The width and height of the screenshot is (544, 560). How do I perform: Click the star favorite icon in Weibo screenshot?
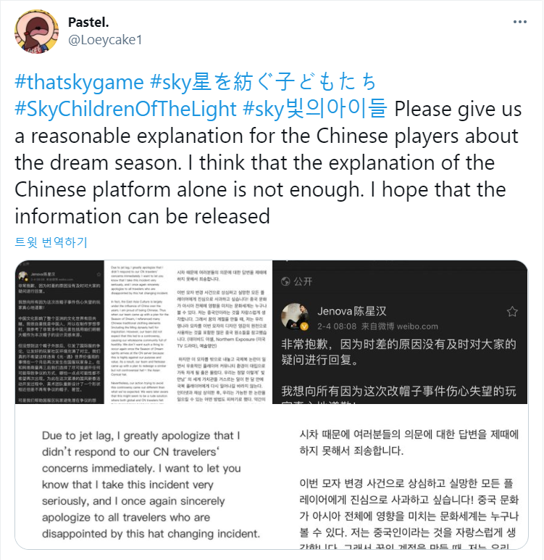pyautogui.click(x=512, y=311)
